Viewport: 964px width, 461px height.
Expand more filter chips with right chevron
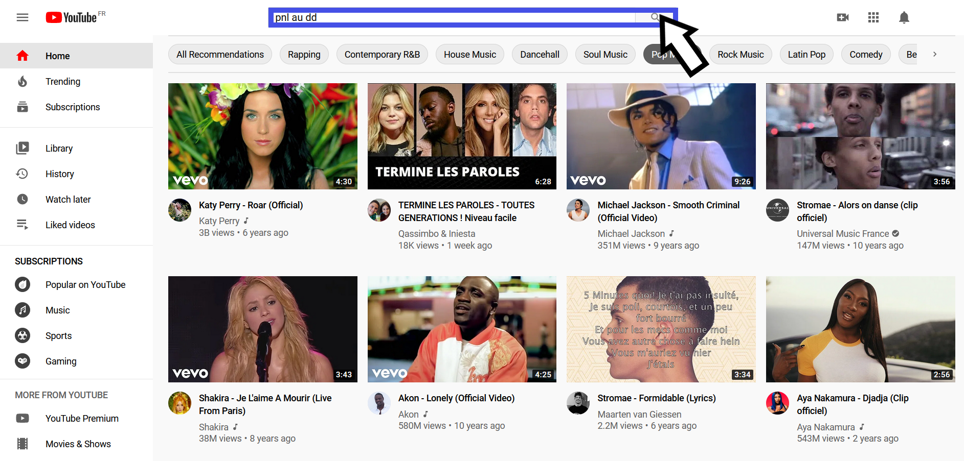point(935,54)
